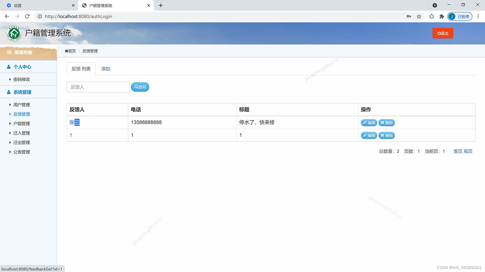Go to 尾页 pagination link

coord(468,151)
